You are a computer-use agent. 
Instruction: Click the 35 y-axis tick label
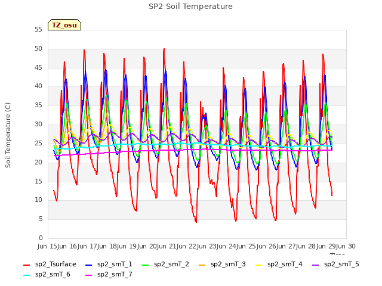pos(38,105)
